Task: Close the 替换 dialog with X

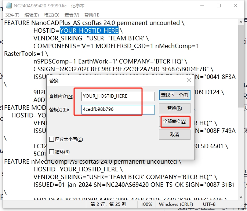Action: [x=189, y=80]
